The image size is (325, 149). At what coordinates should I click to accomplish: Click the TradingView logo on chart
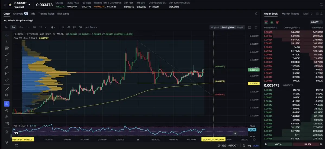[16, 133]
